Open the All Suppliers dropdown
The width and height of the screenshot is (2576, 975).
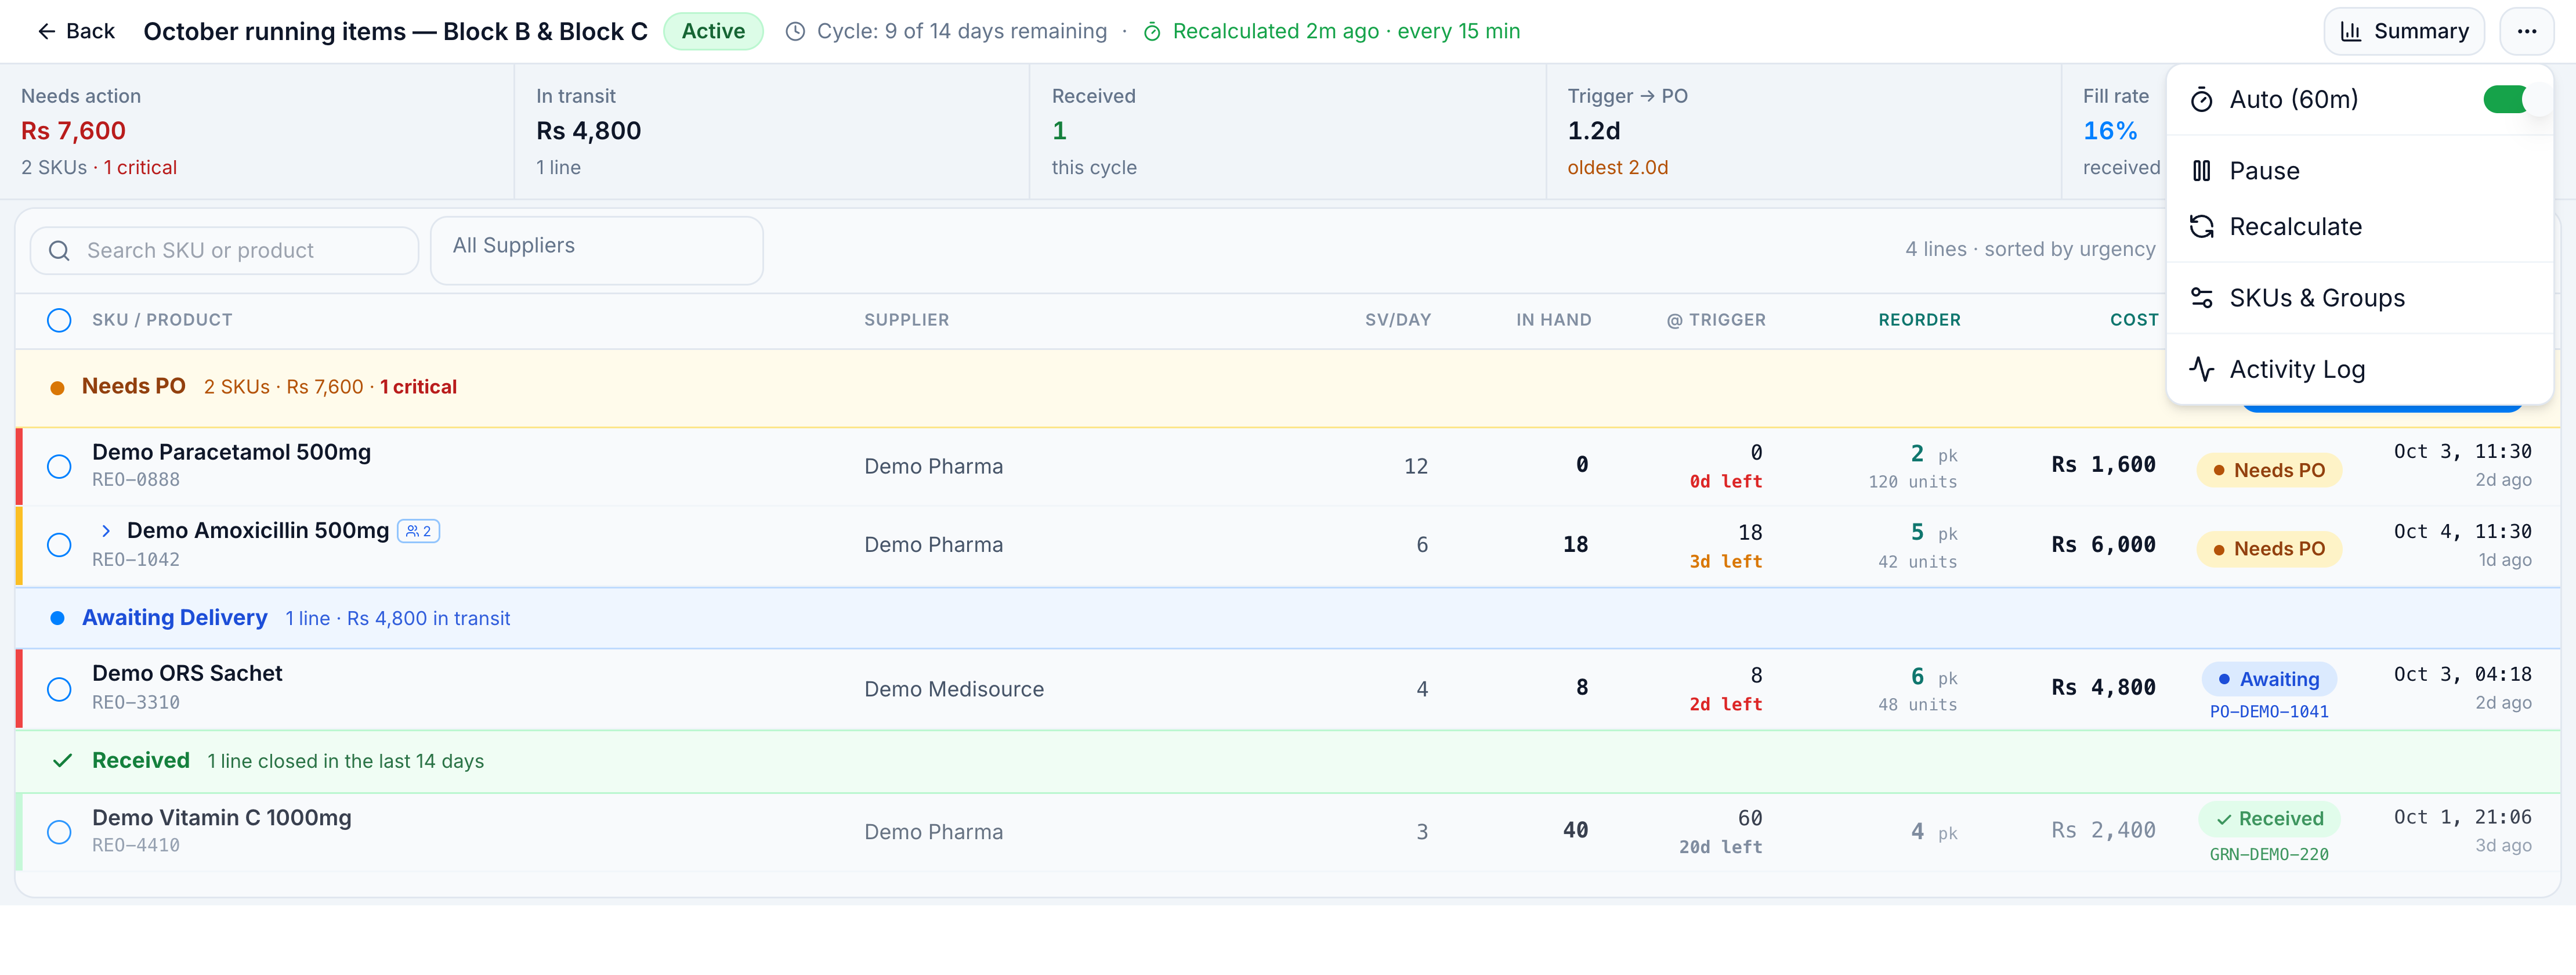[x=596, y=250]
